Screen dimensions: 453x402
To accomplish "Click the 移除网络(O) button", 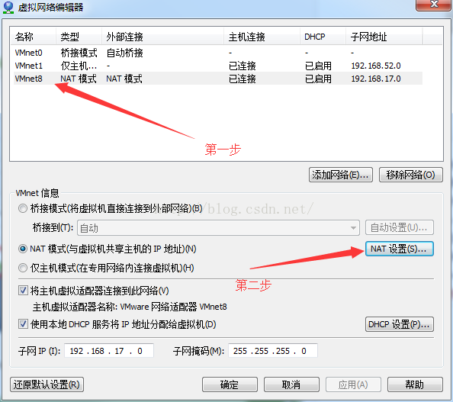I will click(410, 175).
